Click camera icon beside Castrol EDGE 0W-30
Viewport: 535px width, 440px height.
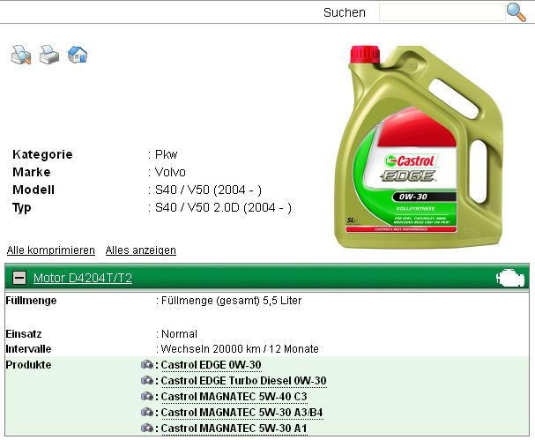pyautogui.click(x=147, y=364)
